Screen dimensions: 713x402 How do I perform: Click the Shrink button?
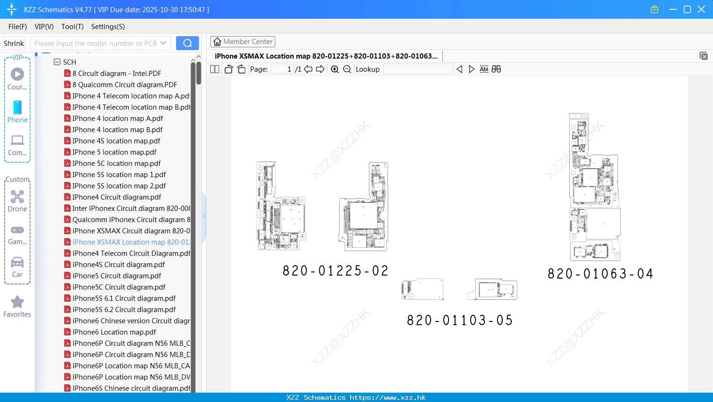click(x=14, y=43)
